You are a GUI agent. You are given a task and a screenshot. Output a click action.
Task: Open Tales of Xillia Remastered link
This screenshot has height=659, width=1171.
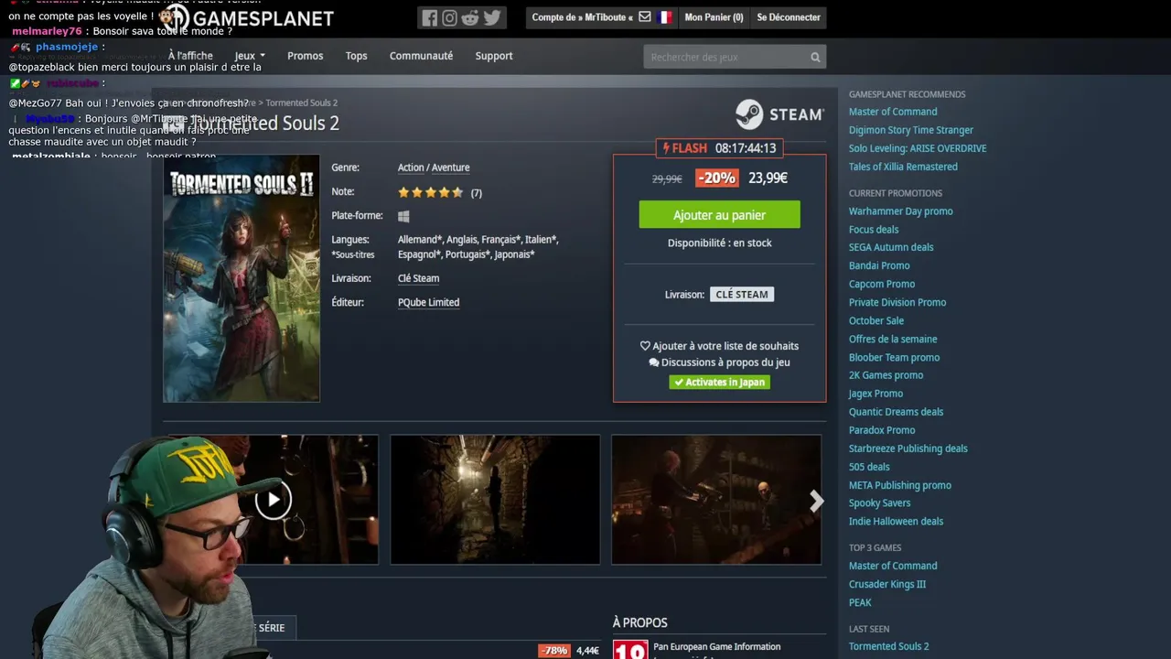pyautogui.click(x=903, y=167)
